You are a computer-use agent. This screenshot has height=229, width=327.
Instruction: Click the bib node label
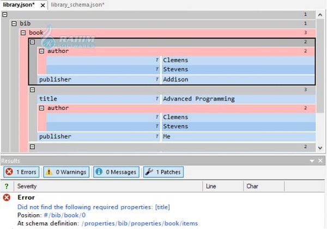[25, 23]
